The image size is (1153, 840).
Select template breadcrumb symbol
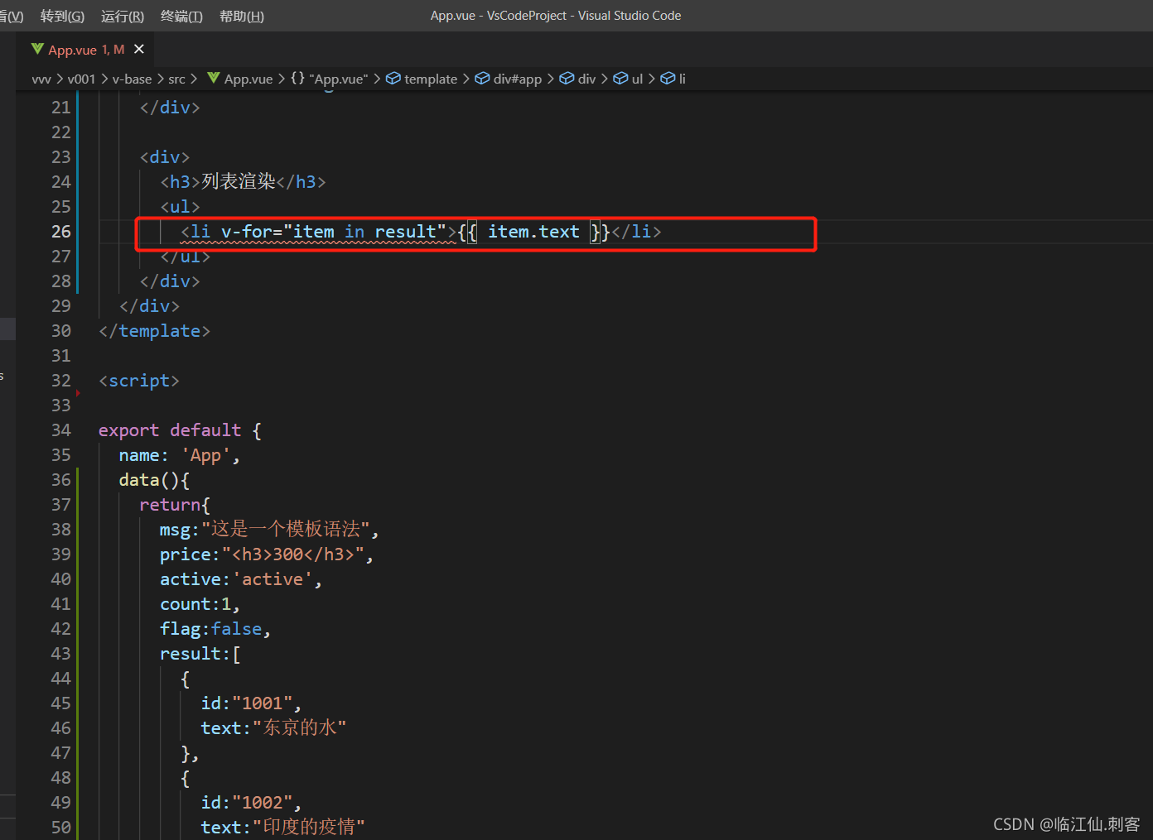coord(431,79)
